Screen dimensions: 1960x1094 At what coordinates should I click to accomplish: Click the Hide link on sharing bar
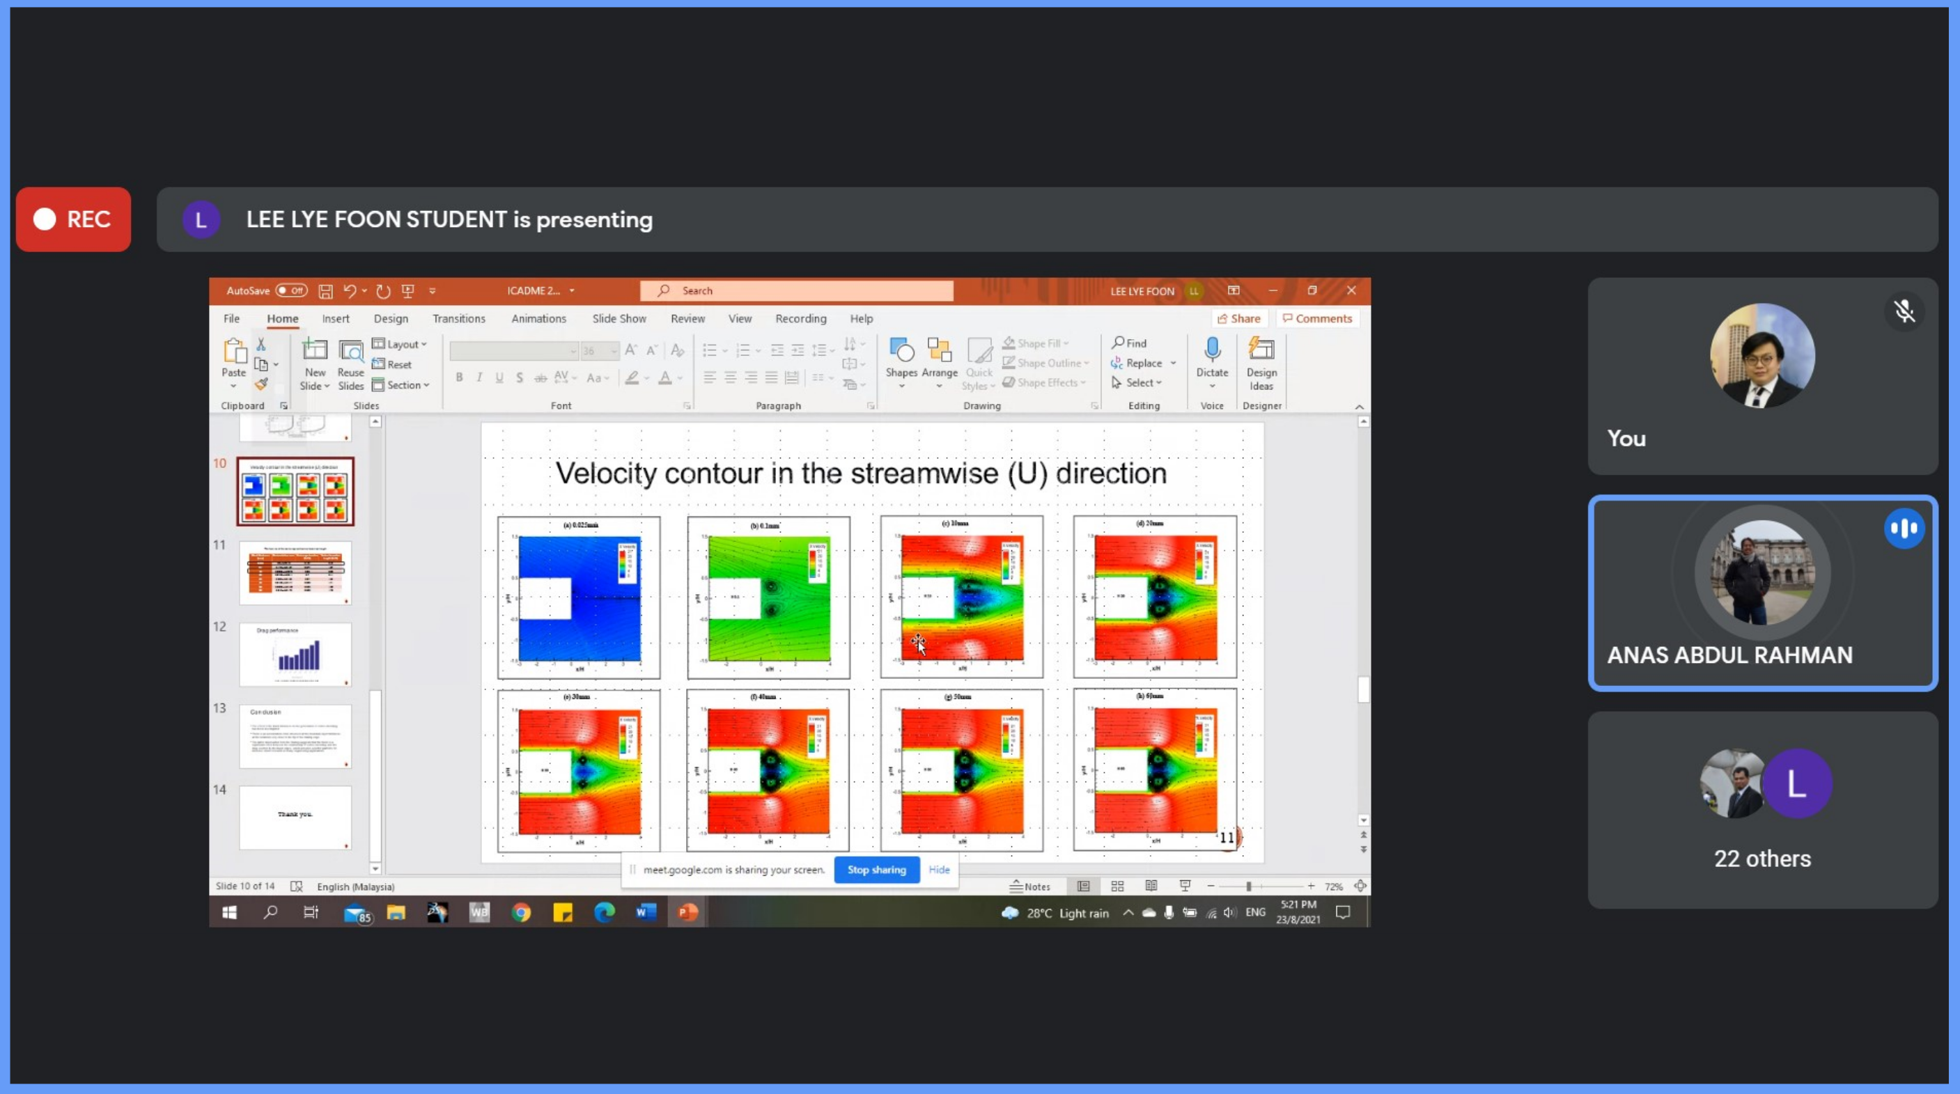coord(939,870)
